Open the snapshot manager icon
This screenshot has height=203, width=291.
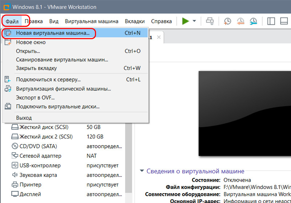pos(253,21)
